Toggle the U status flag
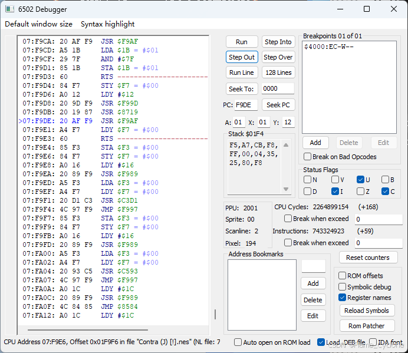 click(360, 180)
